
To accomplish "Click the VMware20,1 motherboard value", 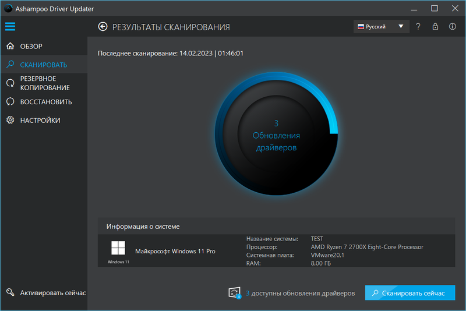I will coord(327,255).
